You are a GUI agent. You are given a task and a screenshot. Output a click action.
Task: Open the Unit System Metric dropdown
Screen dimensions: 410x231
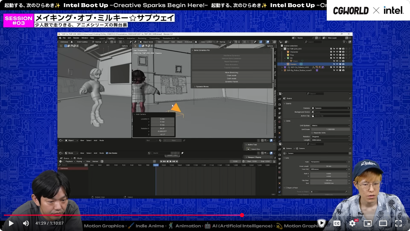pos(330,125)
